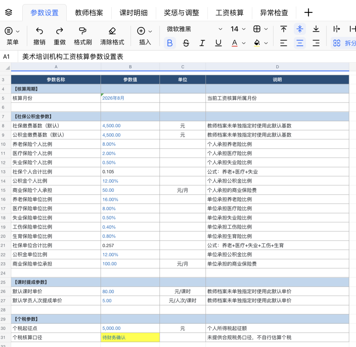The image size is (356, 347).
Task: Toggle bold formatting
Action: click(170, 43)
